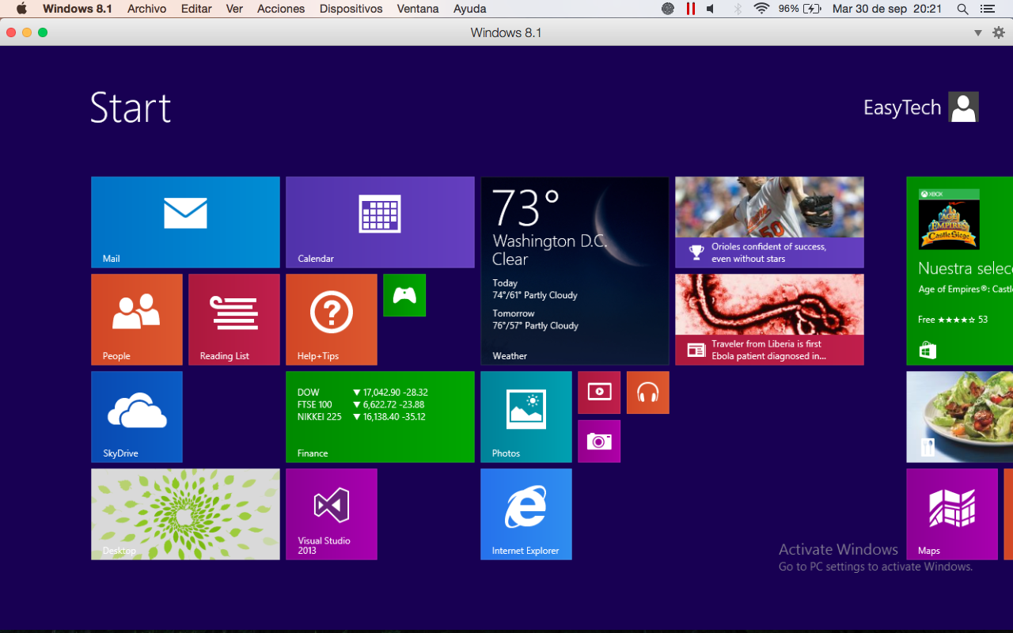Open the Reading List tile
The image size is (1013, 633).
[x=234, y=320]
